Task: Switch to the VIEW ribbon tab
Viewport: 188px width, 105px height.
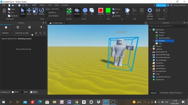Action: 57,5
